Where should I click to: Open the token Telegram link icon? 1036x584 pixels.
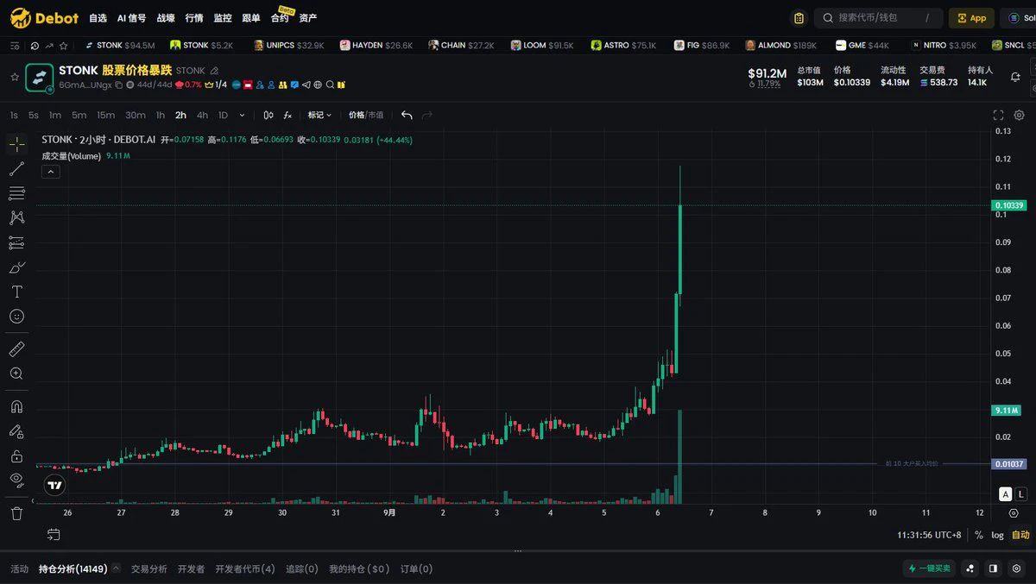pyautogui.click(x=306, y=85)
